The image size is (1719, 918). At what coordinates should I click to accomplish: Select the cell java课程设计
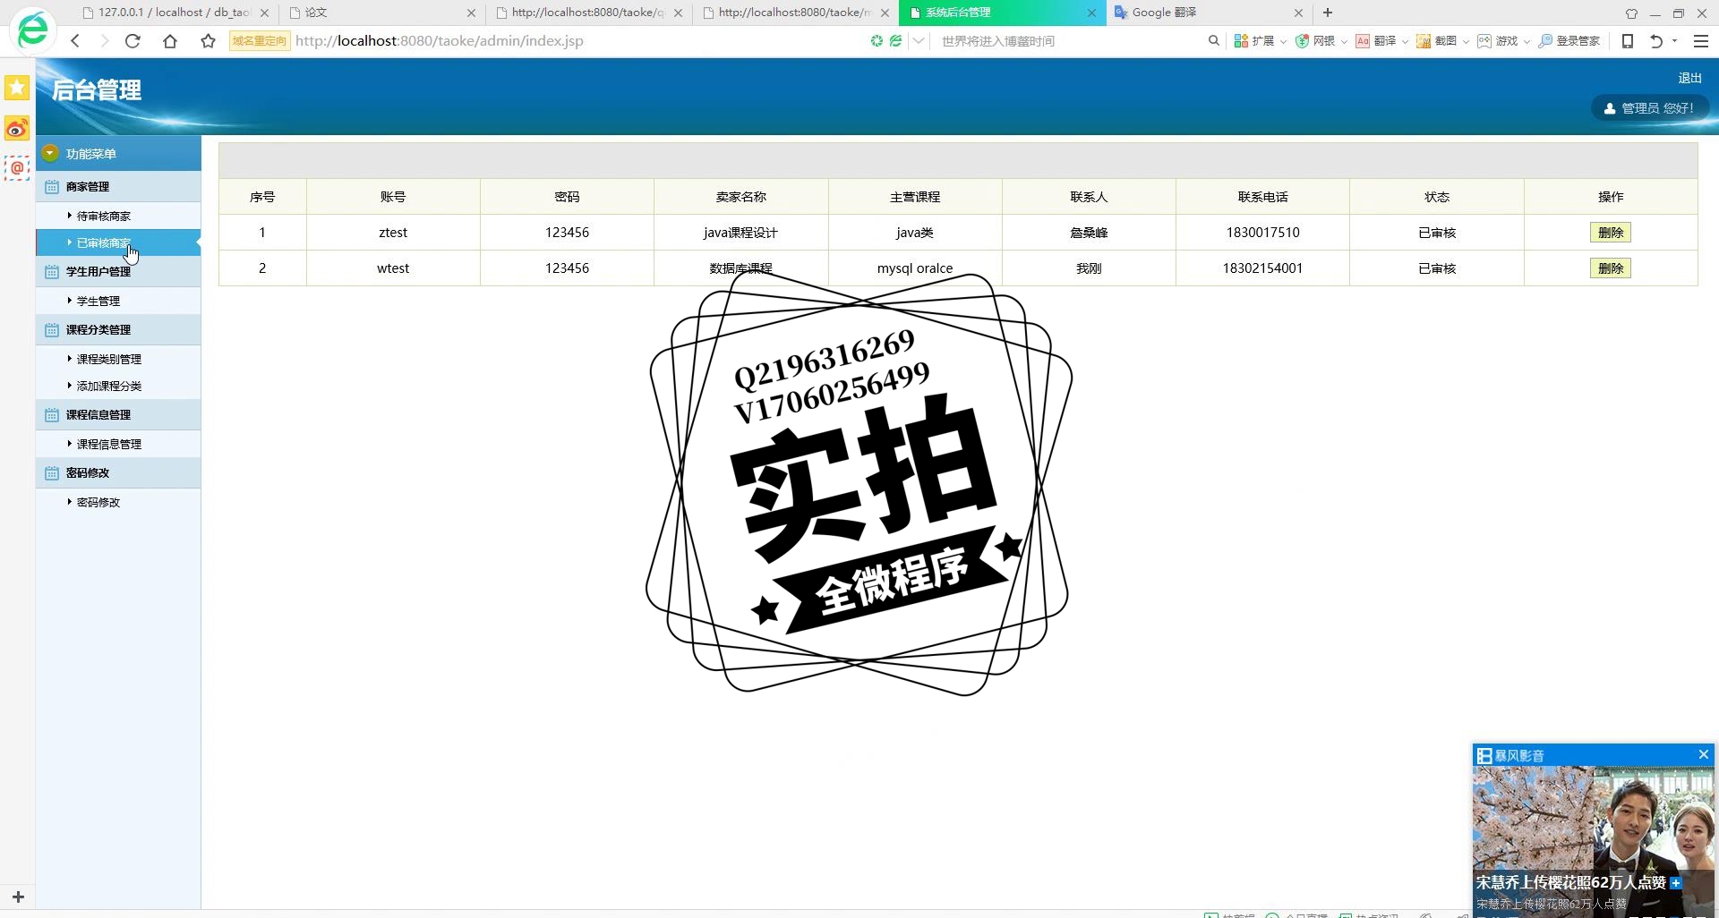pyautogui.click(x=740, y=233)
